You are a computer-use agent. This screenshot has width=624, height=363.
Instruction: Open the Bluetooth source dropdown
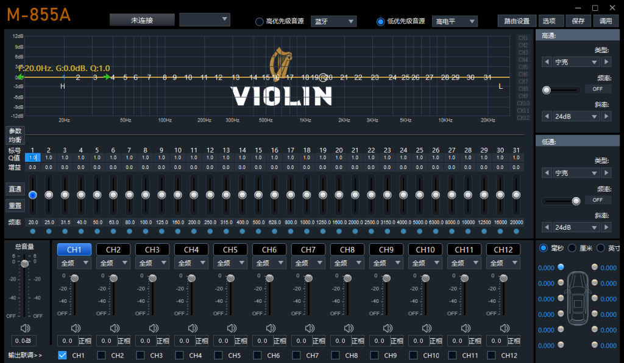pos(333,21)
